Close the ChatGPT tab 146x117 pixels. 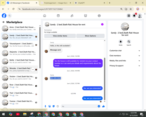point(104,3)
